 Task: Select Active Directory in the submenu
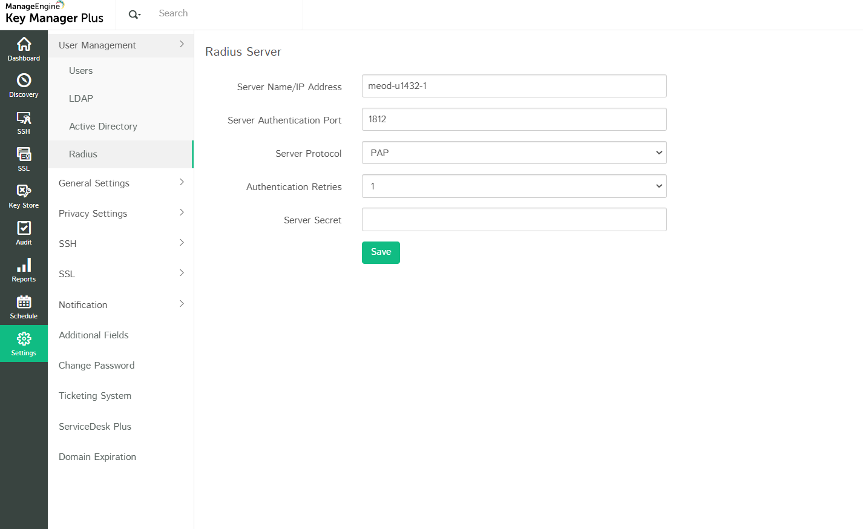pyautogui.click(x=103, y=126)
